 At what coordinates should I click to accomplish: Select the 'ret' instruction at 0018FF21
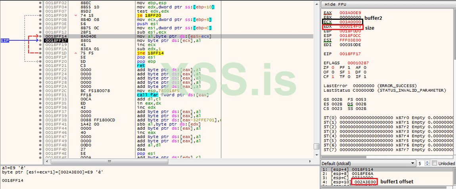click(141, 66)
